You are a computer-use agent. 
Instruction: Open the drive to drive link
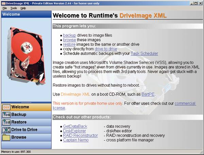pos(106,49)
